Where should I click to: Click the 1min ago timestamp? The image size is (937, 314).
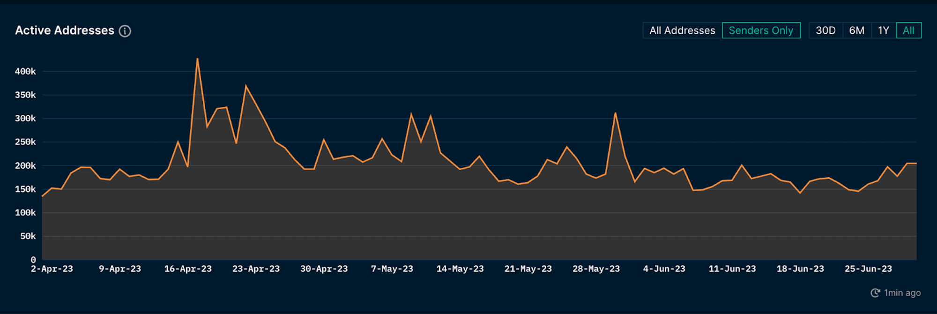pyautogui.click(x=902, y=293)
